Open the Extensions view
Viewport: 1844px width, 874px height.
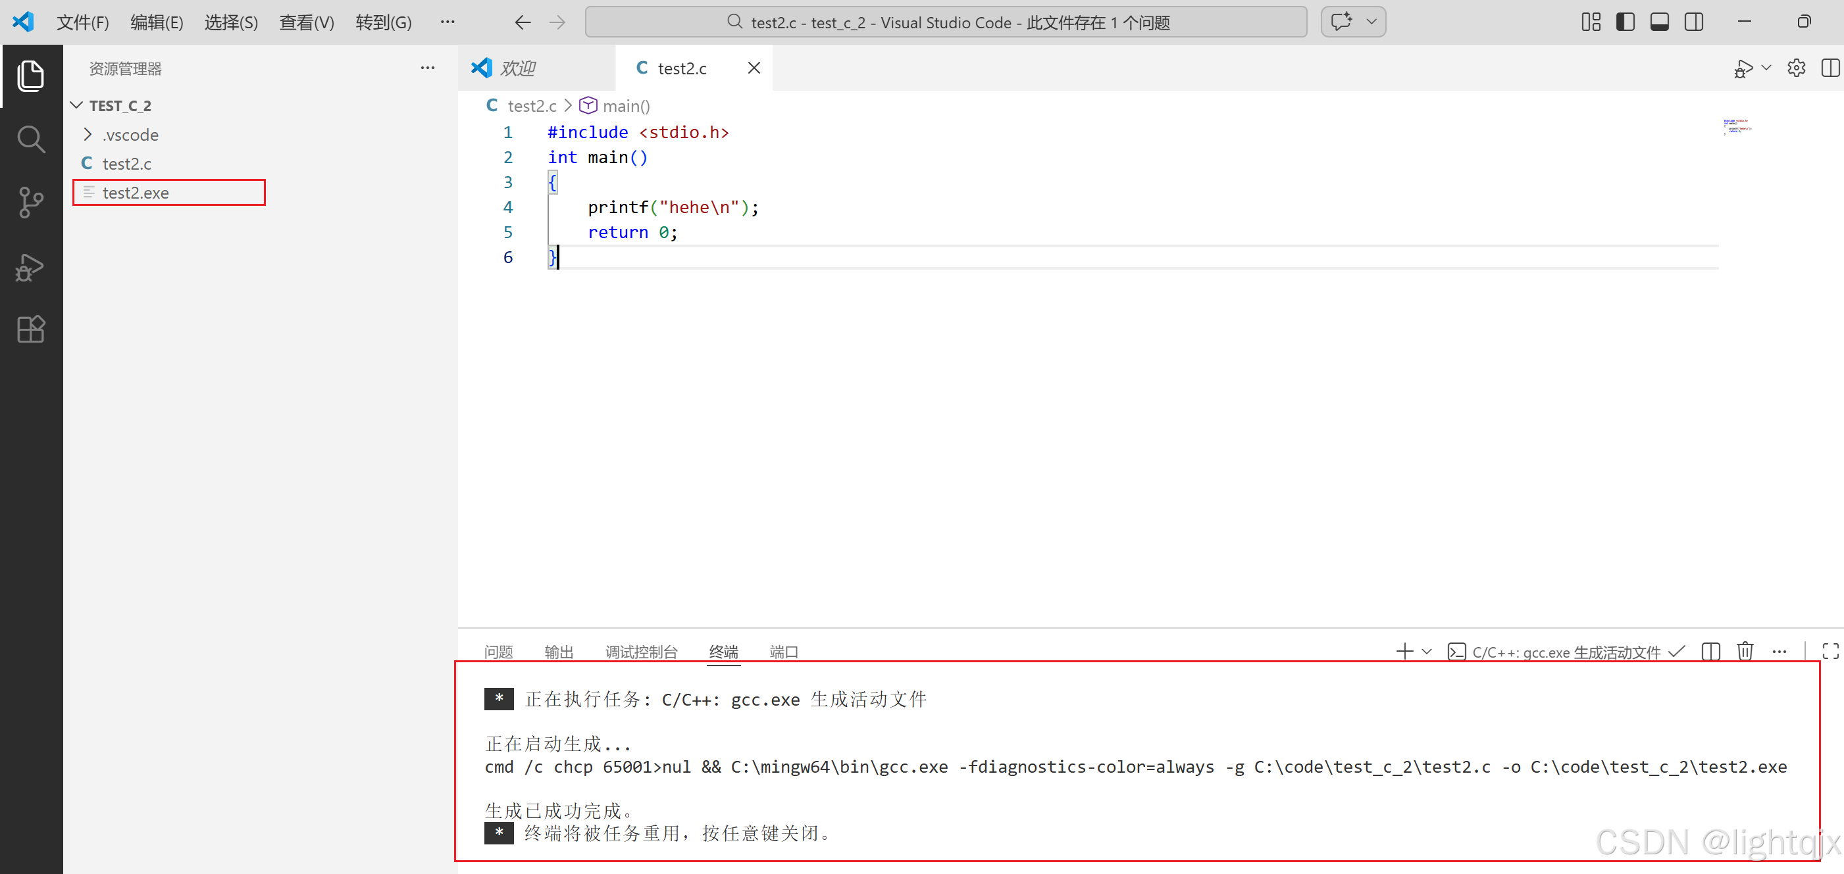[31, 329]
